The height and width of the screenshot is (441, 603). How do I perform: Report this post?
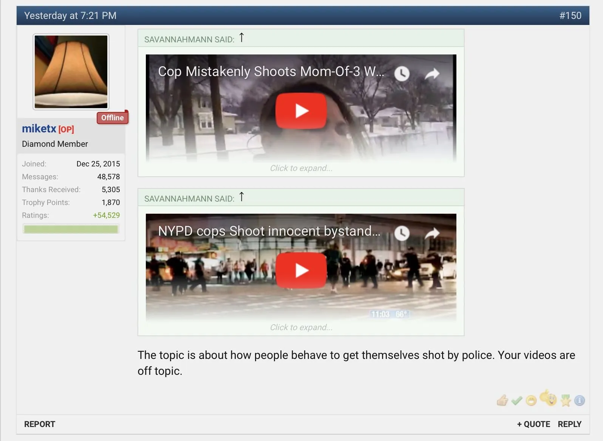40,424
